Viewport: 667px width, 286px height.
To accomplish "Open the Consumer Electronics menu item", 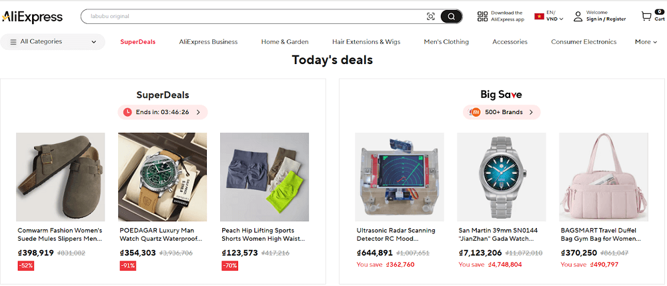I will (584, 42).
